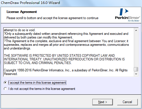Click the 'This Agreement is the complete' paragraph
142x109 pixels.
pos(66,45)
